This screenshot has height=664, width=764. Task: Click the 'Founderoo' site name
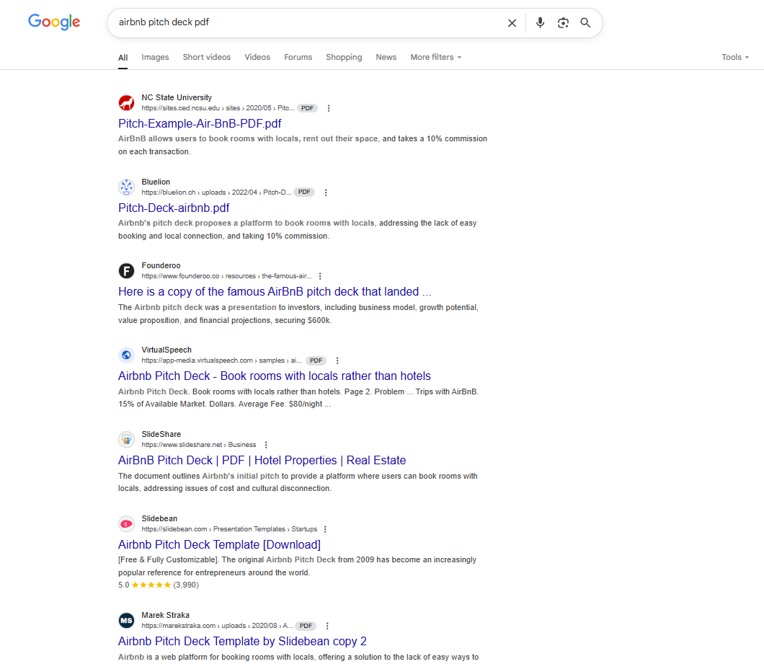pyautogui.click(x=161, y=266)
